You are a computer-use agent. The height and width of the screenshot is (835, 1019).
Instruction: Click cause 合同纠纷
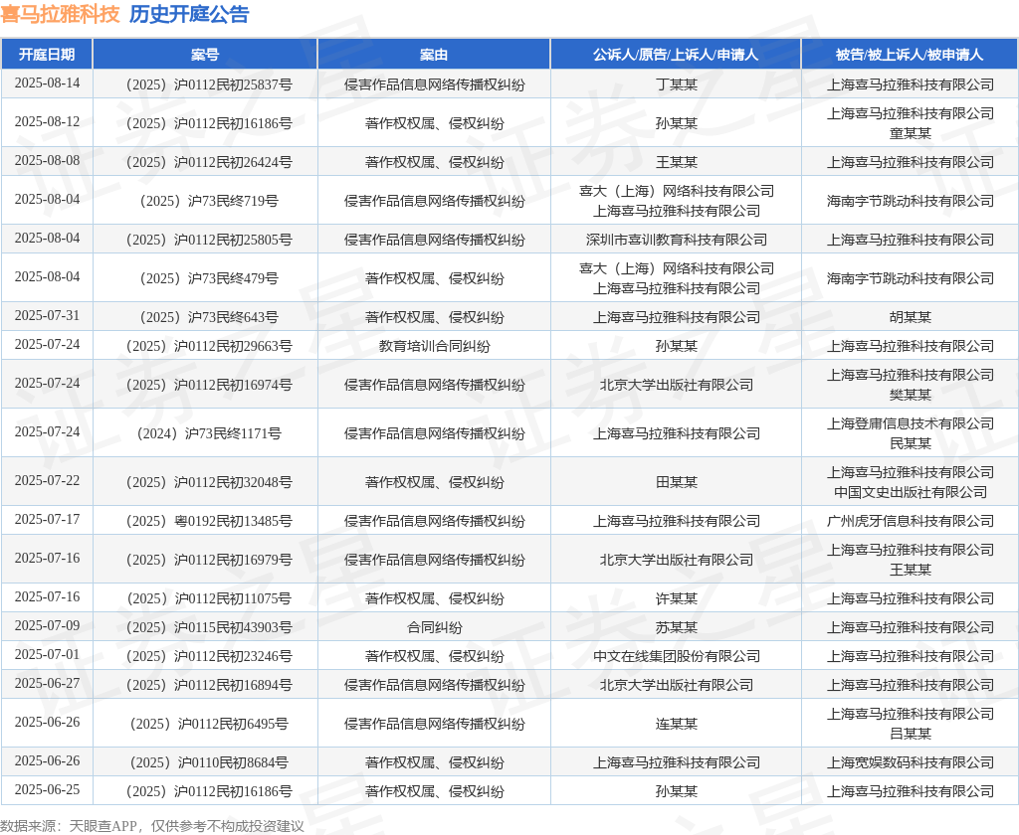[x=434, y=627]
